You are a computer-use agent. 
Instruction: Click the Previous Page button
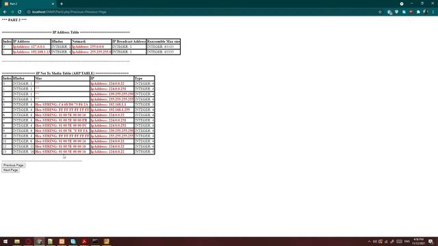coord(14,165)
